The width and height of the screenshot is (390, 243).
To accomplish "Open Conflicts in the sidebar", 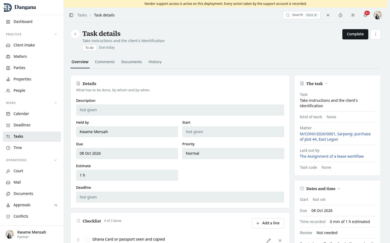I will [x=32, y=216].
